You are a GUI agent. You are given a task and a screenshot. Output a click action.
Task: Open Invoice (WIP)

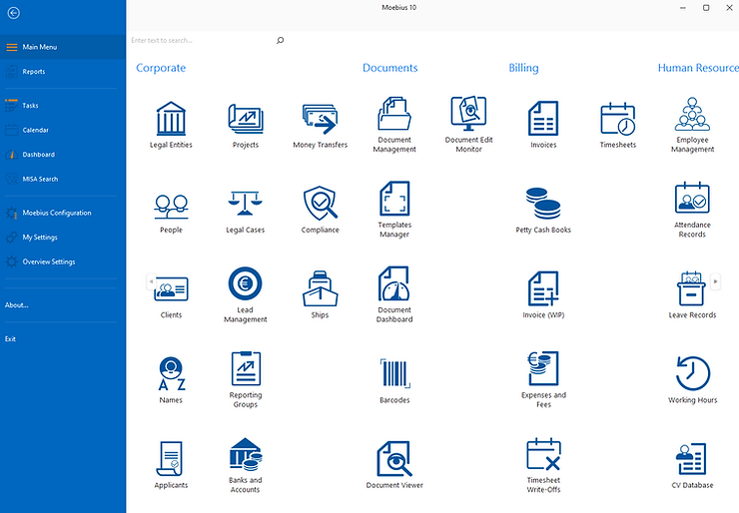tap(543, 295)
